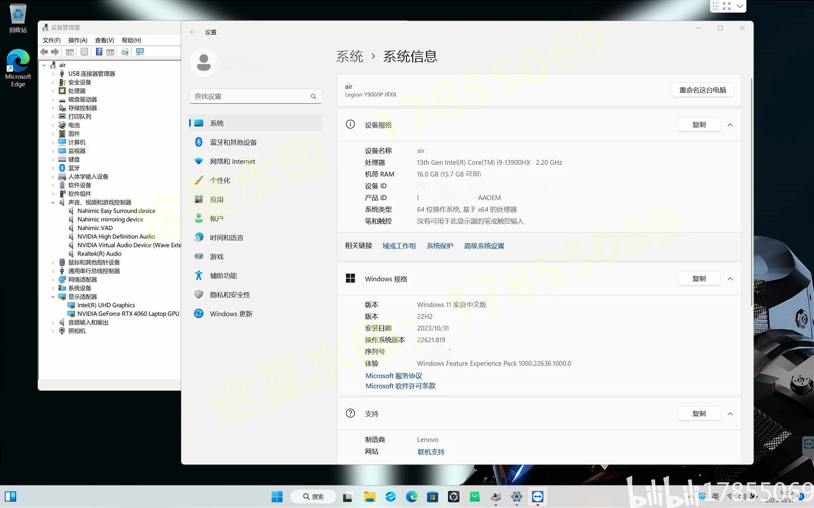Open the Microsoft Edge desktop shortcut
Viewport: 814px width, 508px height.
pos(18,69)
